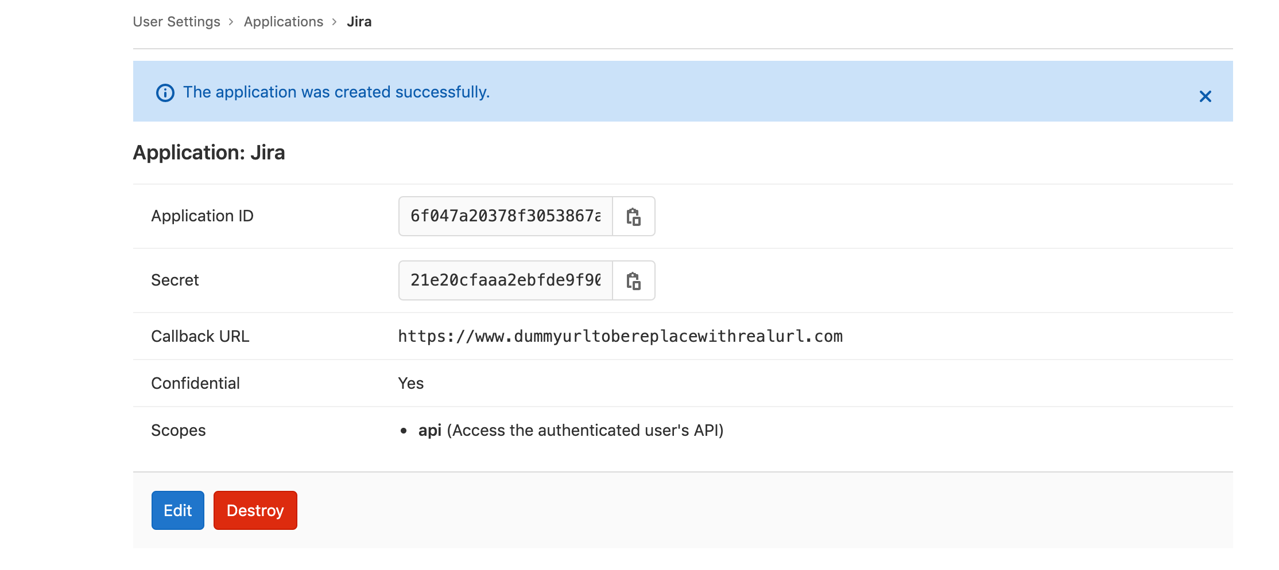Click the Callback URL row label
Image resolution: width=1279 pixels, height=570 pixels.
[200, 337]
